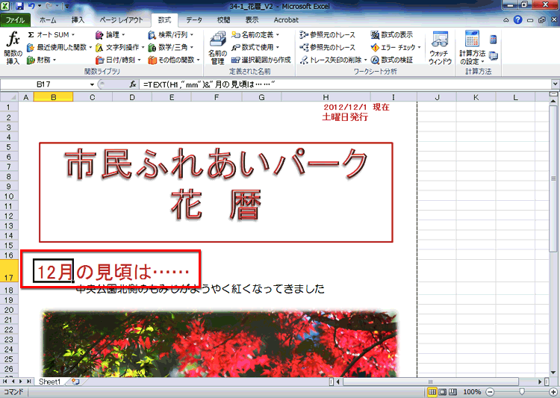
Task: Click the formula bar with TEXT formula
Action: coord(345,84)
